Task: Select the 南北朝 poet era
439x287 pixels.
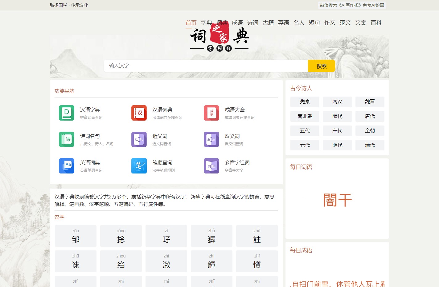Action: pyautogui.click(x=305, y=116)
